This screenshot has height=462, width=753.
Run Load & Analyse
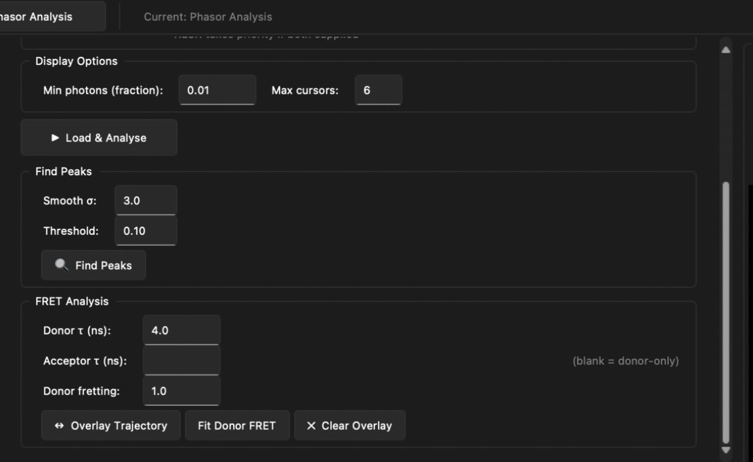99,138
